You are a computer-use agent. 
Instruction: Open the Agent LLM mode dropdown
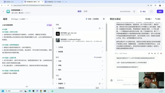coord(19,19)
